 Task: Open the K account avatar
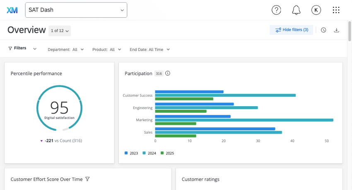316,10
